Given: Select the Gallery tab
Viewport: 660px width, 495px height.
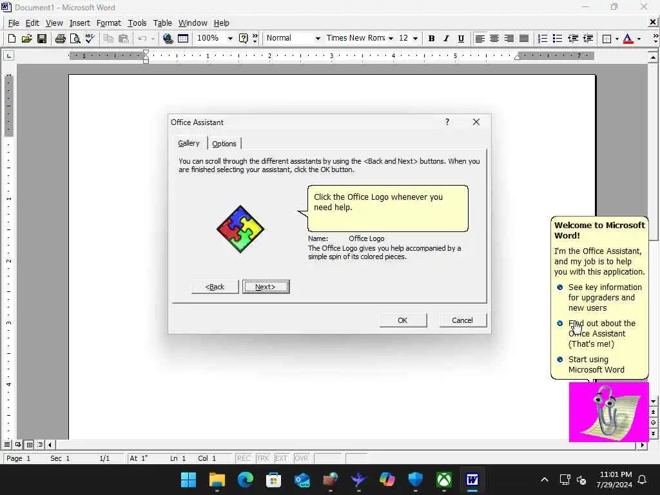Looking at the screenshot, I should [189, 143].
